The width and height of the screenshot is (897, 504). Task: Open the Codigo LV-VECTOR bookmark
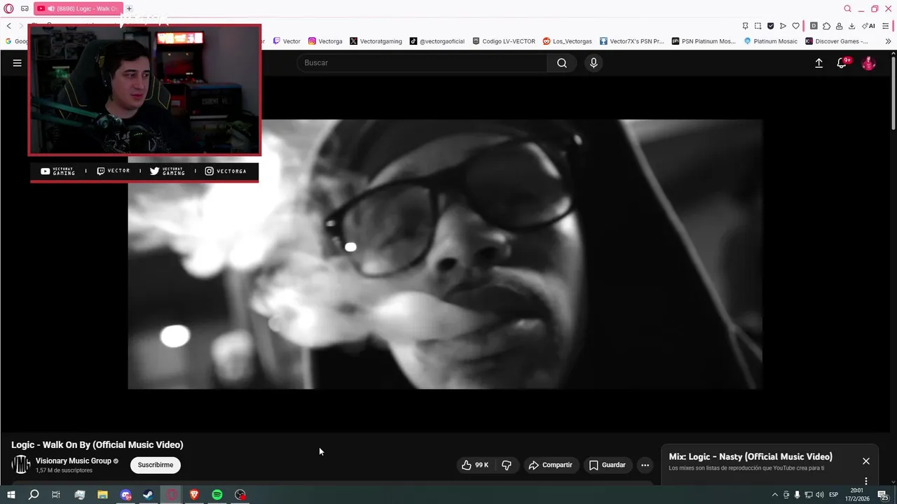pyautogui.click(x=504, y=41)
